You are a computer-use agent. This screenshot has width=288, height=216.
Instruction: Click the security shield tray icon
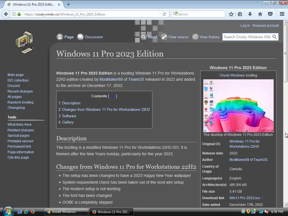[248, 211]
